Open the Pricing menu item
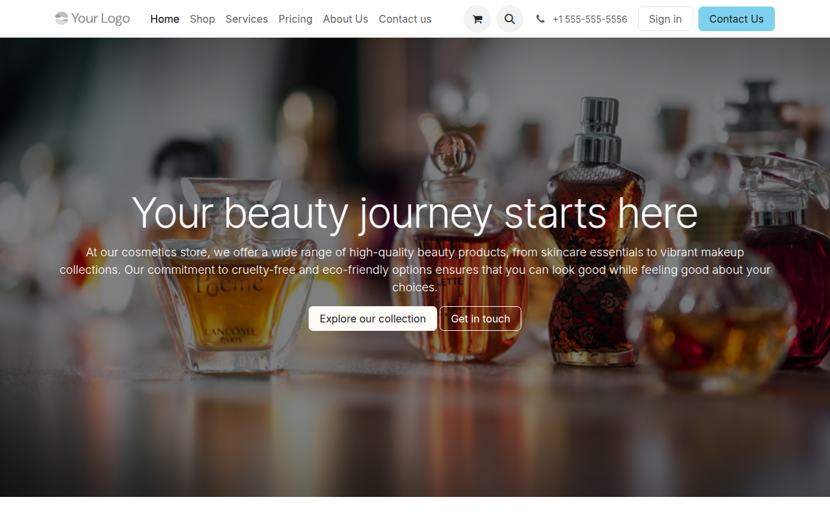830x519 pixels. tap(295, 19)
